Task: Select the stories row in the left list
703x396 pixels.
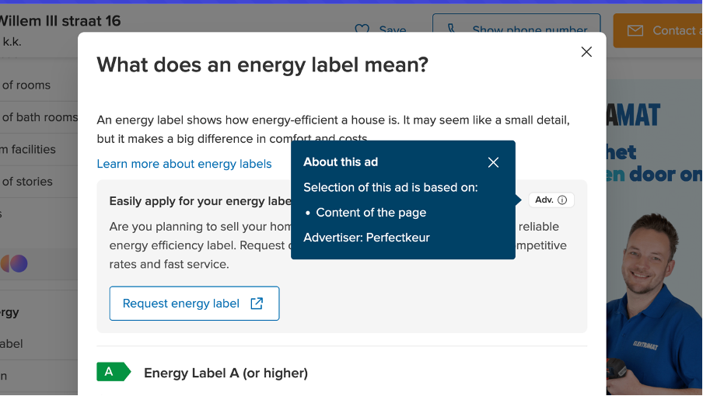Action: click(x=27, y=182)
